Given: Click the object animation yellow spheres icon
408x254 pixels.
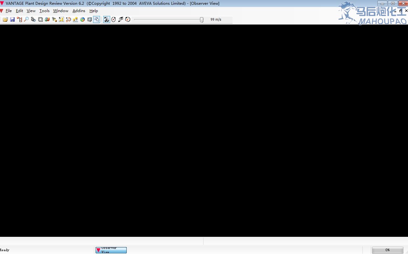Looking at the screenshot, I should pos(75,19).
